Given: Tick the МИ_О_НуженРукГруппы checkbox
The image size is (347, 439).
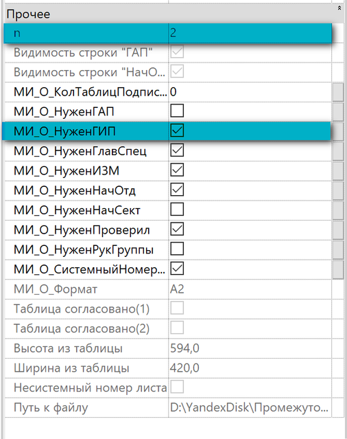Looking at the screenshot, I should 177,249.
